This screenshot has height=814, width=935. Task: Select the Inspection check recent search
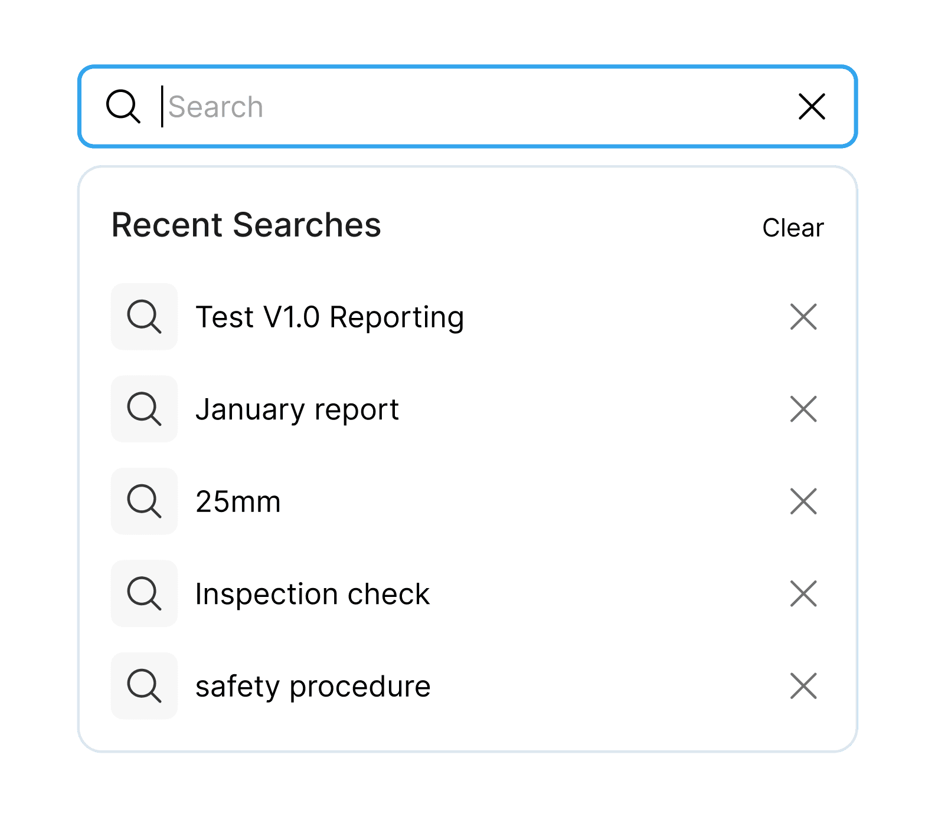[313, 594]
